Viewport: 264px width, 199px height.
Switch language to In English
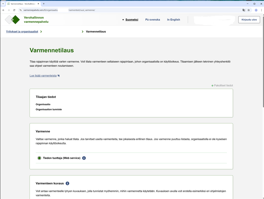[x=173, y=20]
